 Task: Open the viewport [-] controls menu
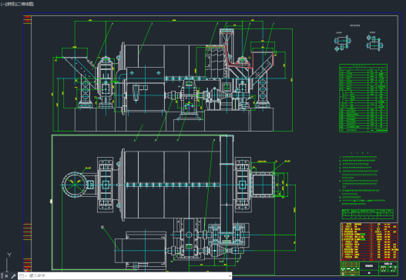click(2, 4)
